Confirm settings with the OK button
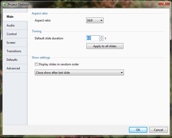172x138 pixels. pyautogui.click(x=138, y=130)
